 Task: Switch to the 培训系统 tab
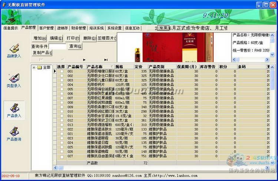[x=96, y=28]
